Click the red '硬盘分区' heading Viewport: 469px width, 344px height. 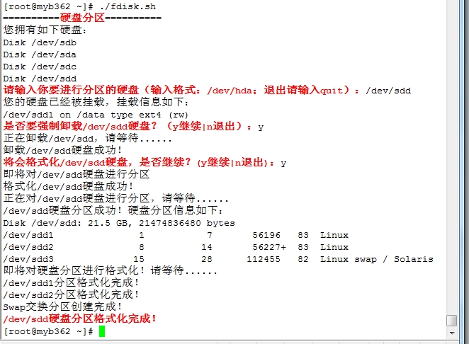[82, 18]
